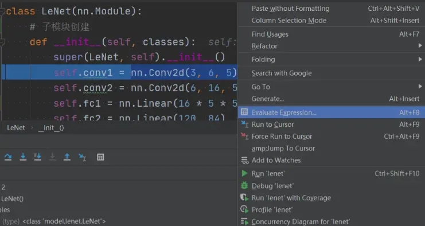Screen dimensions: 425x226
Task: Expand Refactor submenu arrow
Action: pos(420,46)
